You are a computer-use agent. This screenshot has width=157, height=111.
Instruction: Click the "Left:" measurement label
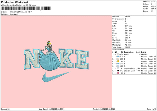(x=114, y=26)
